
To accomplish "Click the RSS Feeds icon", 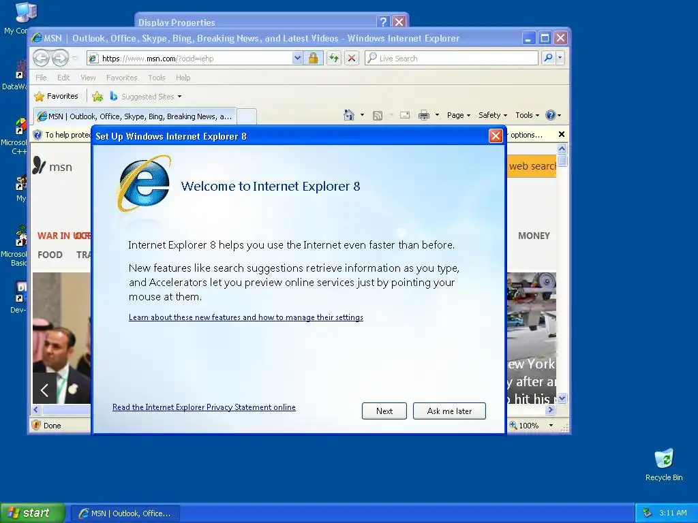I will click(378, 116).
